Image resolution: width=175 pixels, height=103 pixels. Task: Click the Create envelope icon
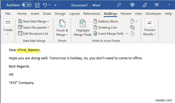8,23
